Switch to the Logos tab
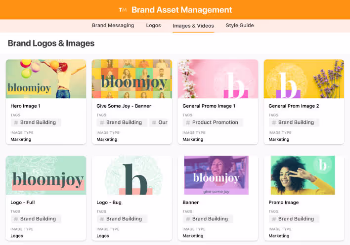The width and height of the screenshot is (350, 245). (153, 26)
